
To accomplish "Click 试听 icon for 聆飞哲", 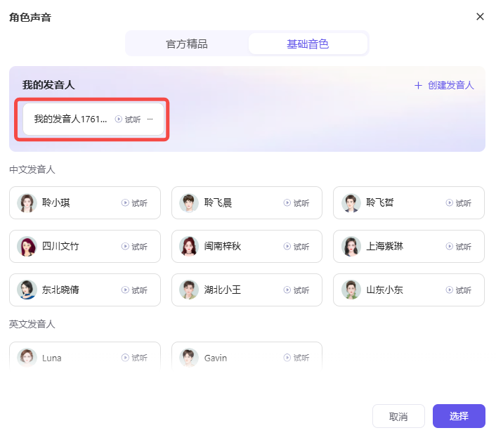I will tap(458, 203).
